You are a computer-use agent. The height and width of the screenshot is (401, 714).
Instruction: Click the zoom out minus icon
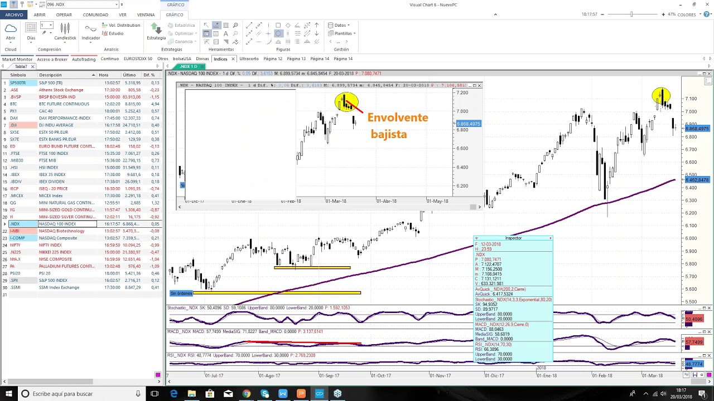coord(602,14)
